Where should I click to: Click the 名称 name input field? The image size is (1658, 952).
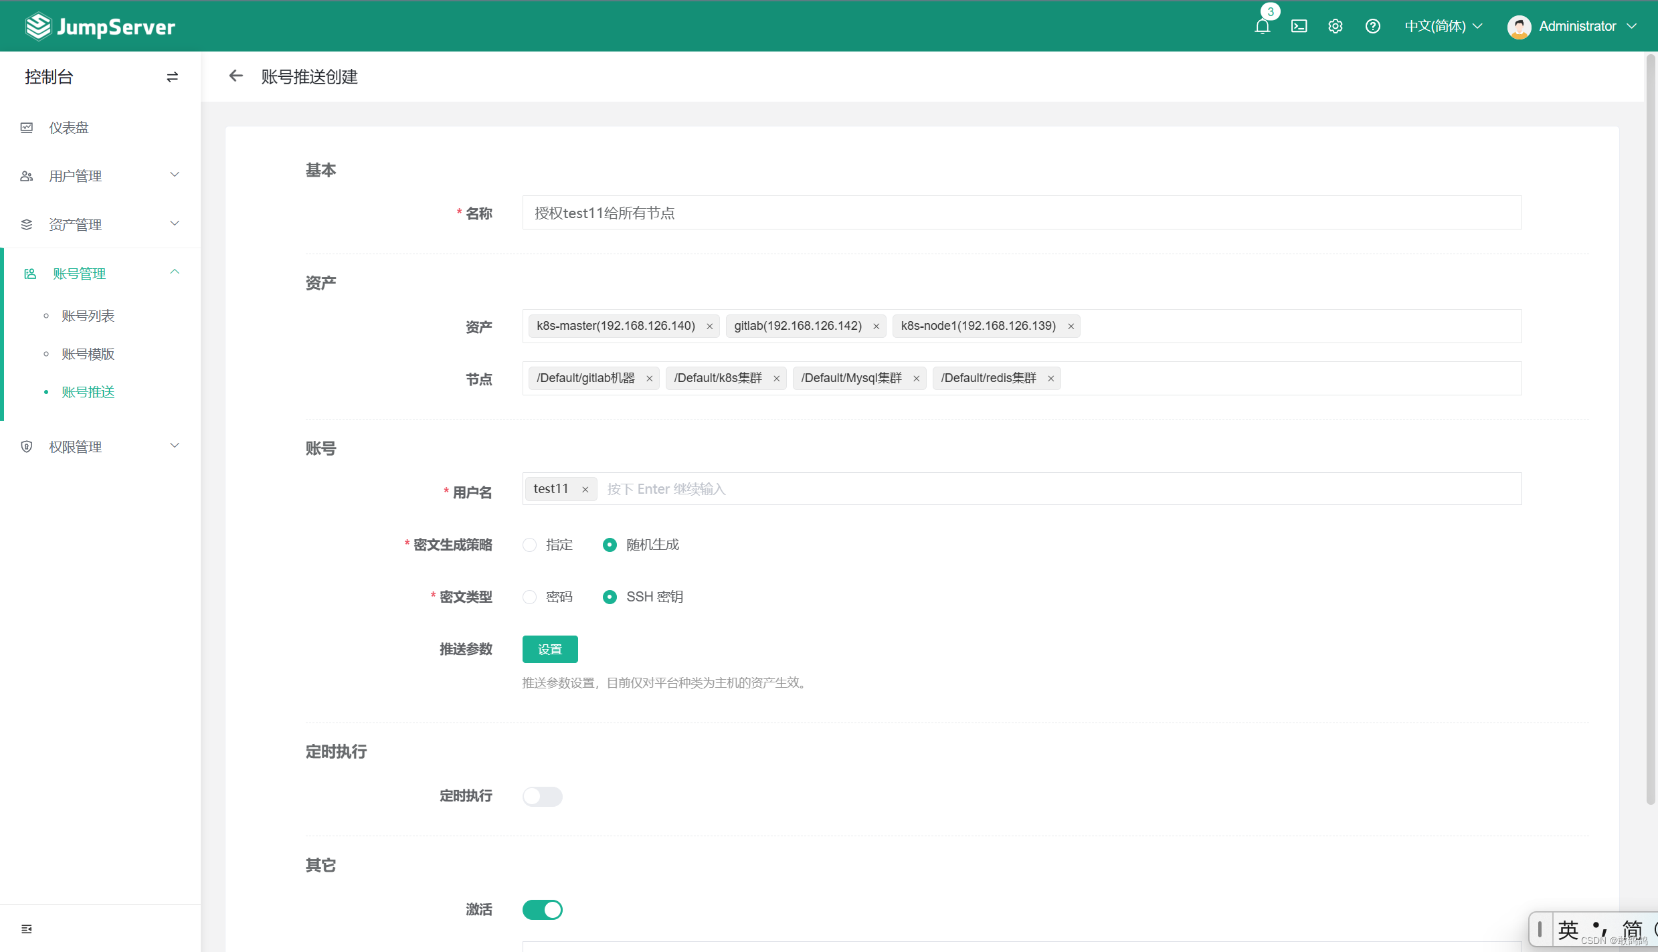[x=1021, y=213]
